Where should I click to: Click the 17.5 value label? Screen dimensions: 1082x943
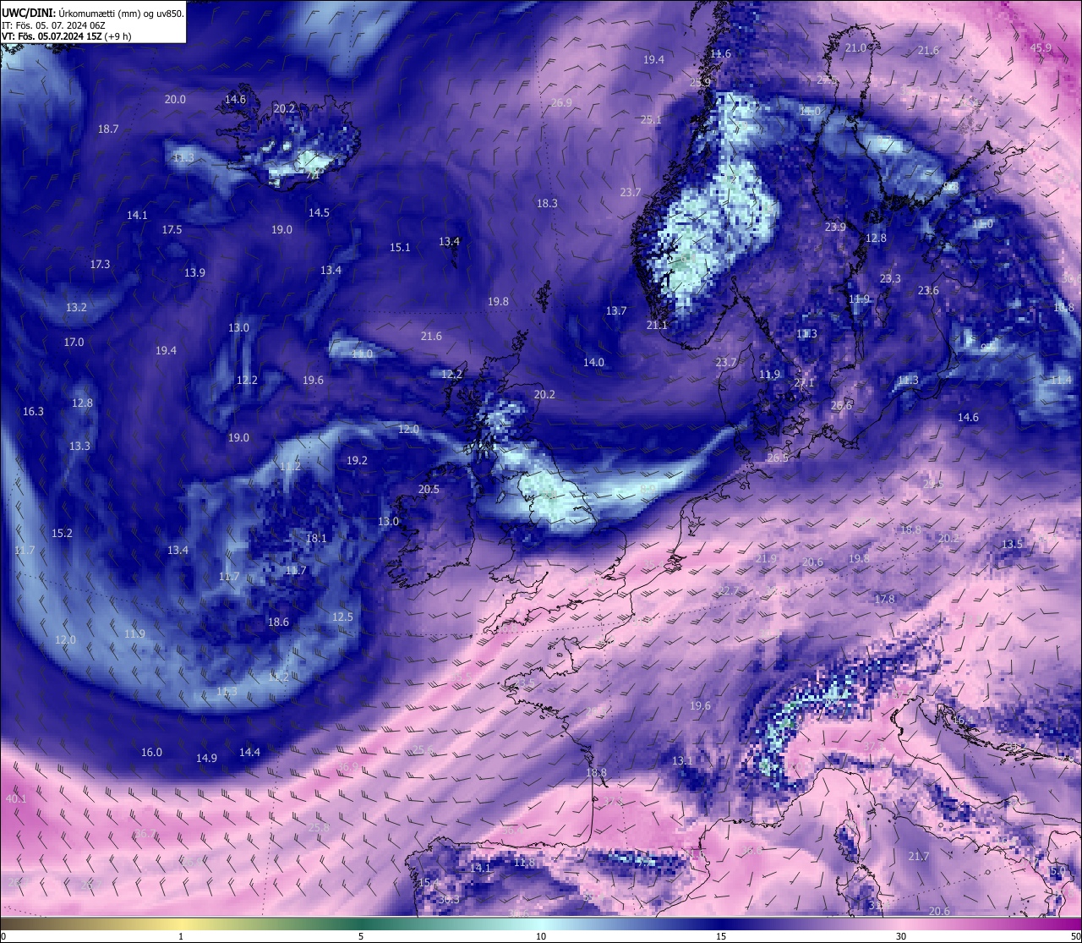172,229
